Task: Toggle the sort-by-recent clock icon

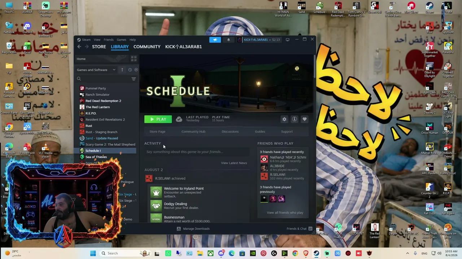Action: [x=130, y=70]
